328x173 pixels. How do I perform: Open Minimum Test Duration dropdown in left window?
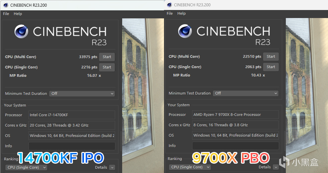(x=82, y=94)
